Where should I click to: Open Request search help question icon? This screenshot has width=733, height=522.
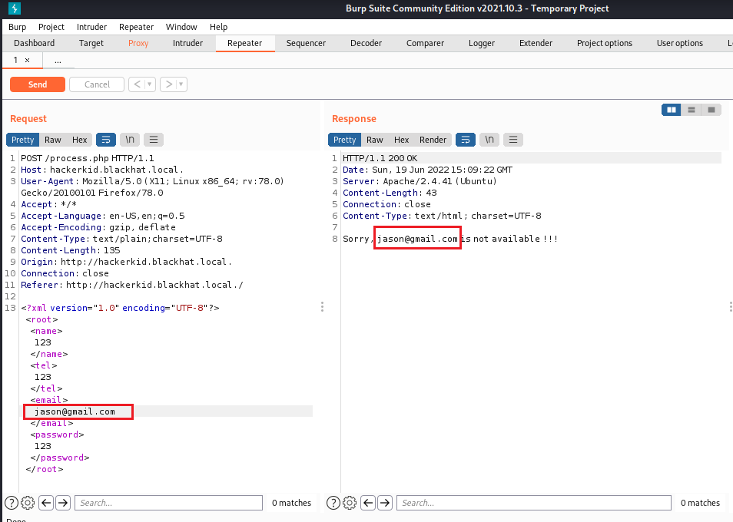(12, 503)
